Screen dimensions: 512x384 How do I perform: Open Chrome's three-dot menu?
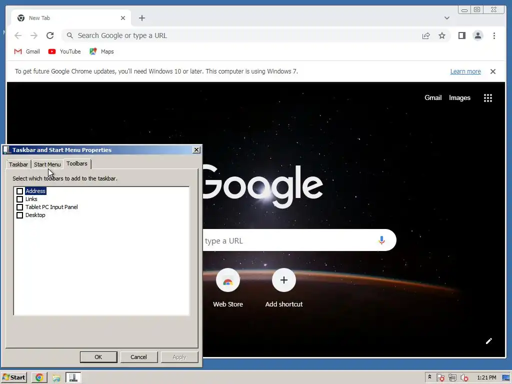click(x=494, y=35)
